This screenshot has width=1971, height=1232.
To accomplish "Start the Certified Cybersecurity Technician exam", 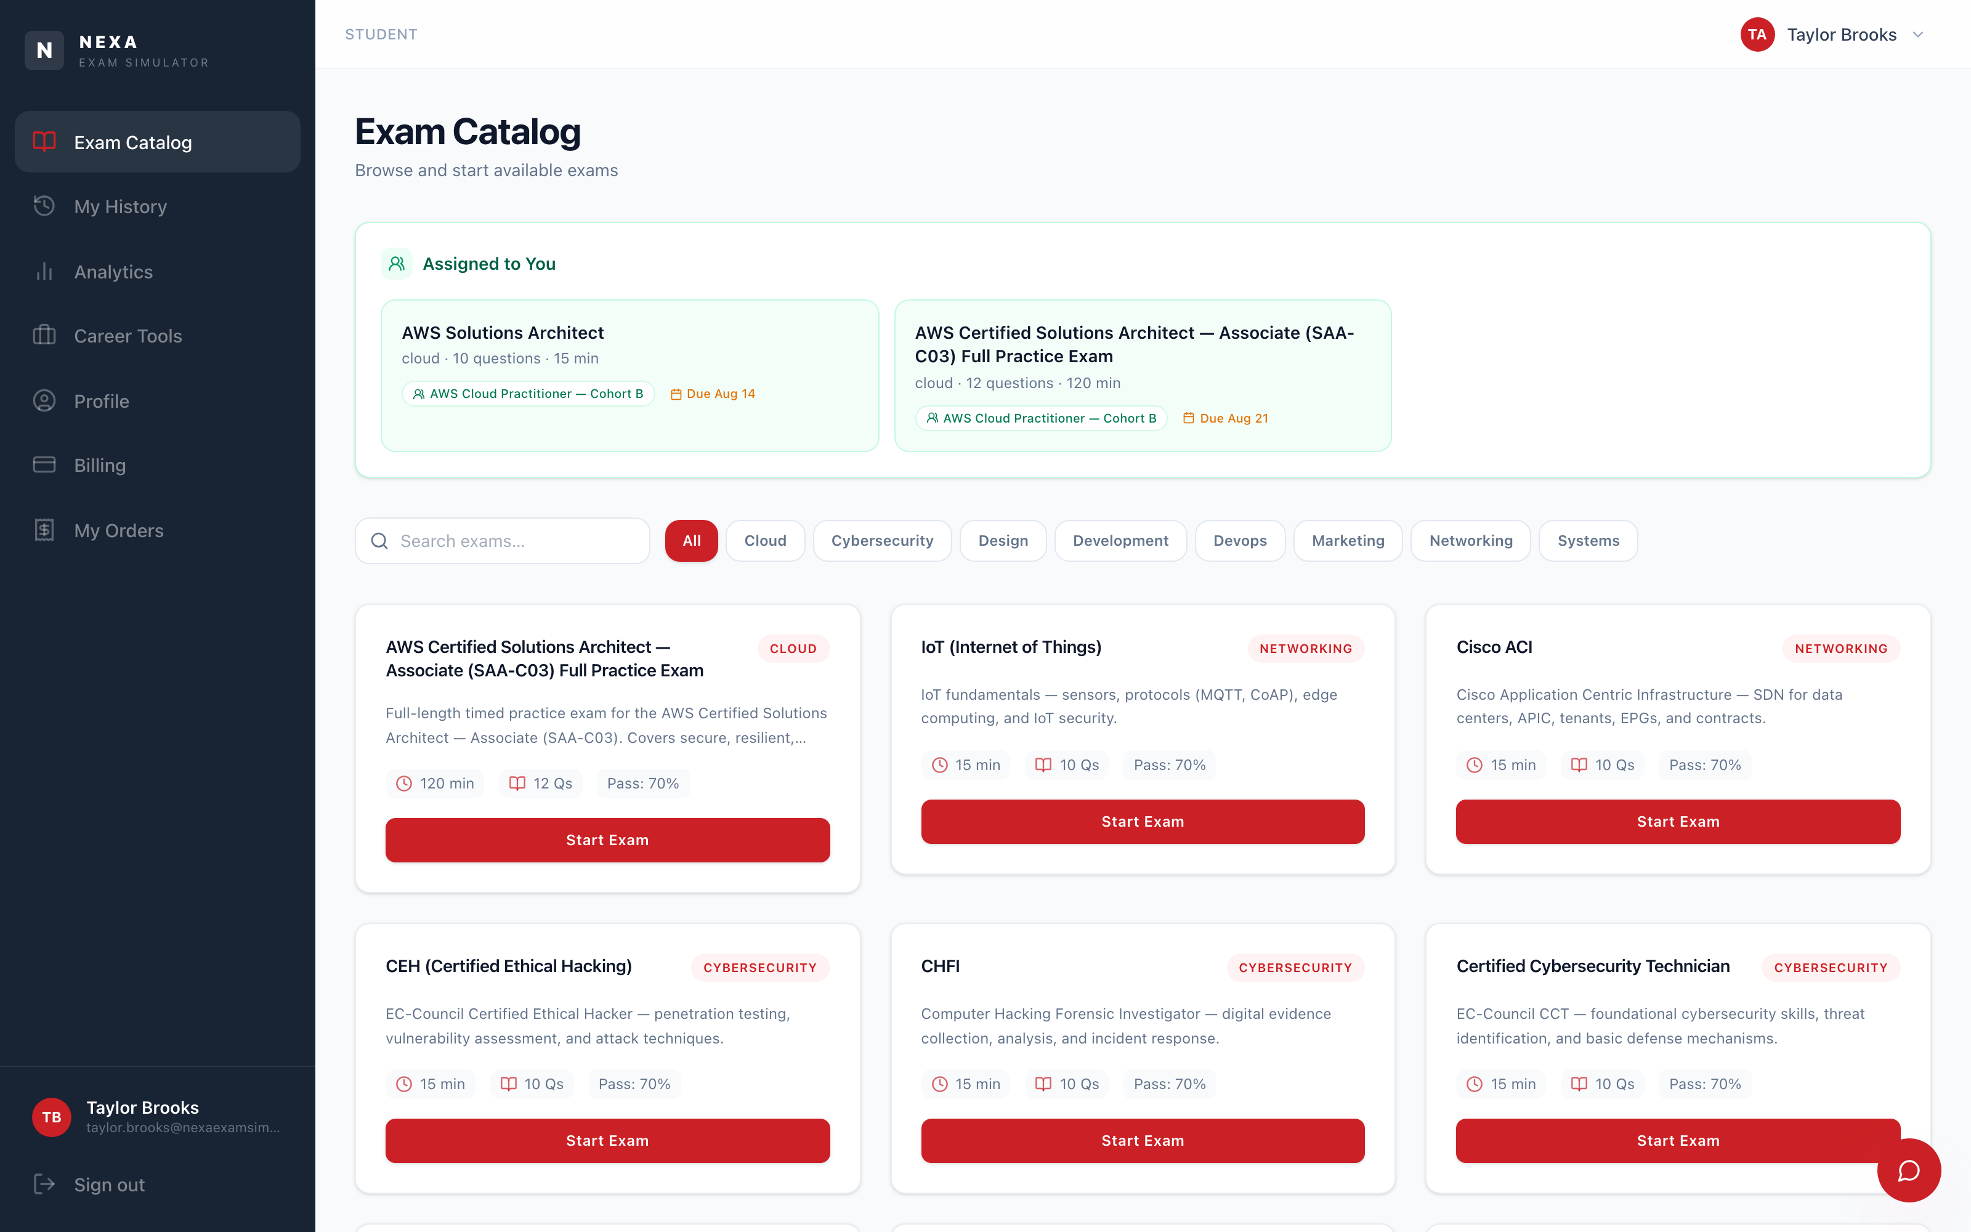I will 1678,1141.
